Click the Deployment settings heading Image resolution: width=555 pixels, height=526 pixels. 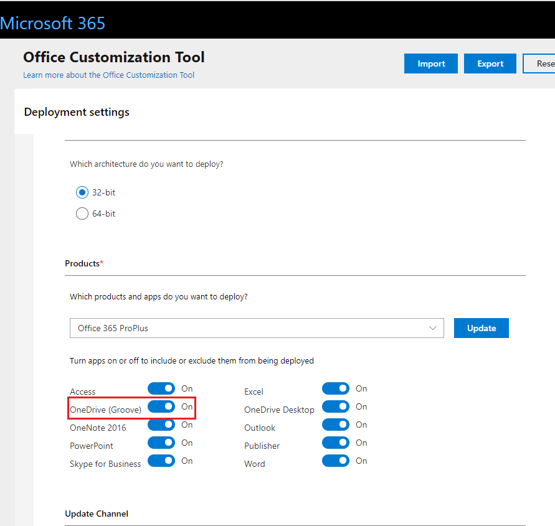tap(77, 112)
